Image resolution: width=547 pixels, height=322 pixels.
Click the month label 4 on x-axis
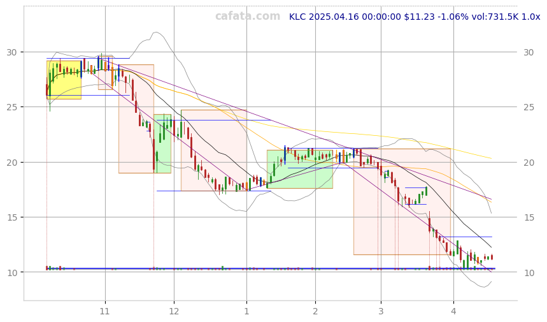coord(453,311)
